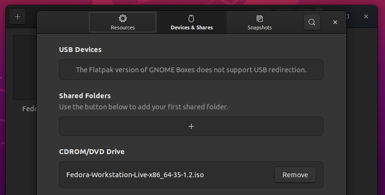Click the CDROM/DVD Drive heading

pos(92,152)
